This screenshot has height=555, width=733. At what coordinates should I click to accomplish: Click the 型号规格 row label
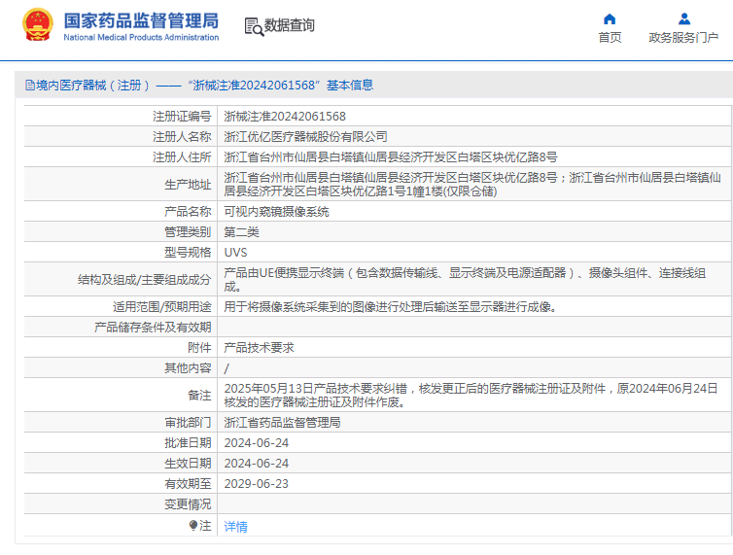[x=188, y=253]
